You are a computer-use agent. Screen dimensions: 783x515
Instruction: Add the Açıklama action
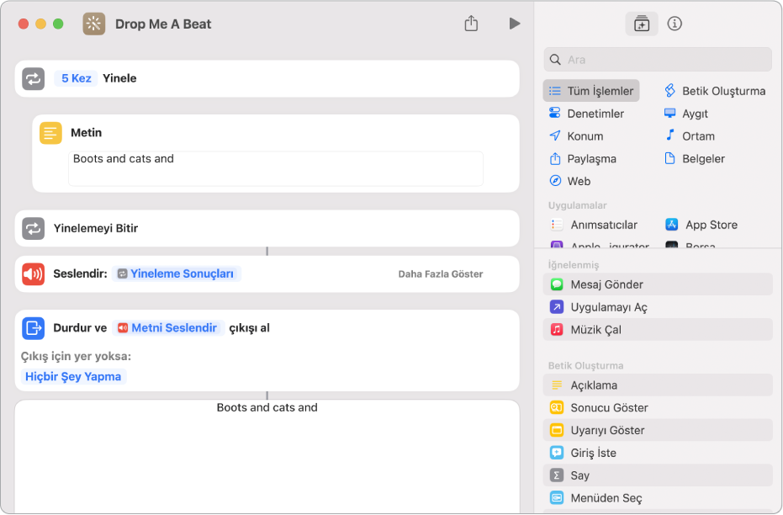point(658,385)
